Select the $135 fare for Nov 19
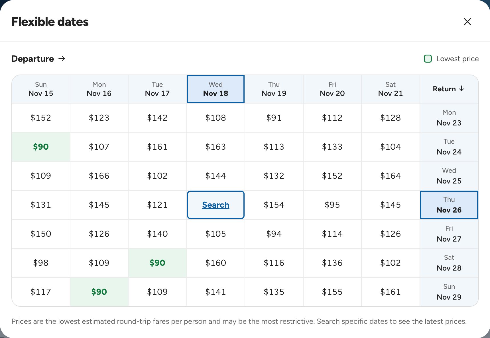490x338 pixels. (274, 292)
